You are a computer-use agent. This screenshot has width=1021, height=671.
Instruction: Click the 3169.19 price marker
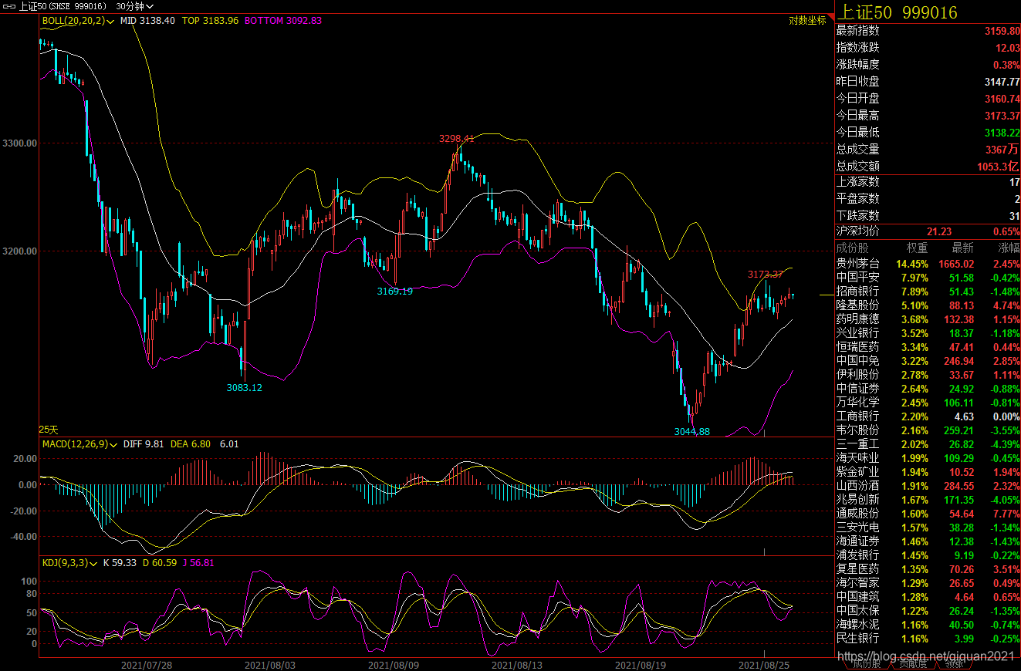pyautogui.click(x=394, y=291)
